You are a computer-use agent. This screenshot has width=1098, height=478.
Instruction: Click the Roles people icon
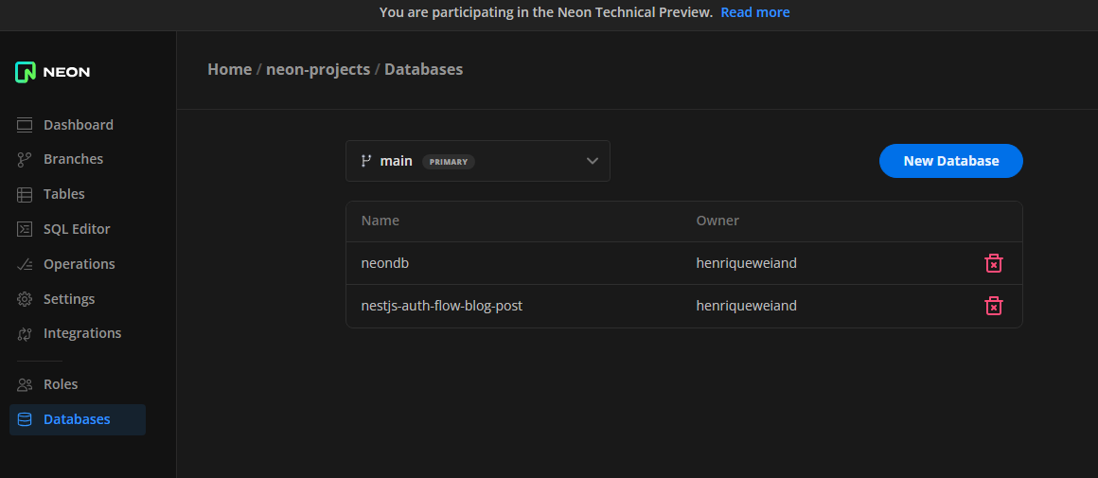[25, 384]
